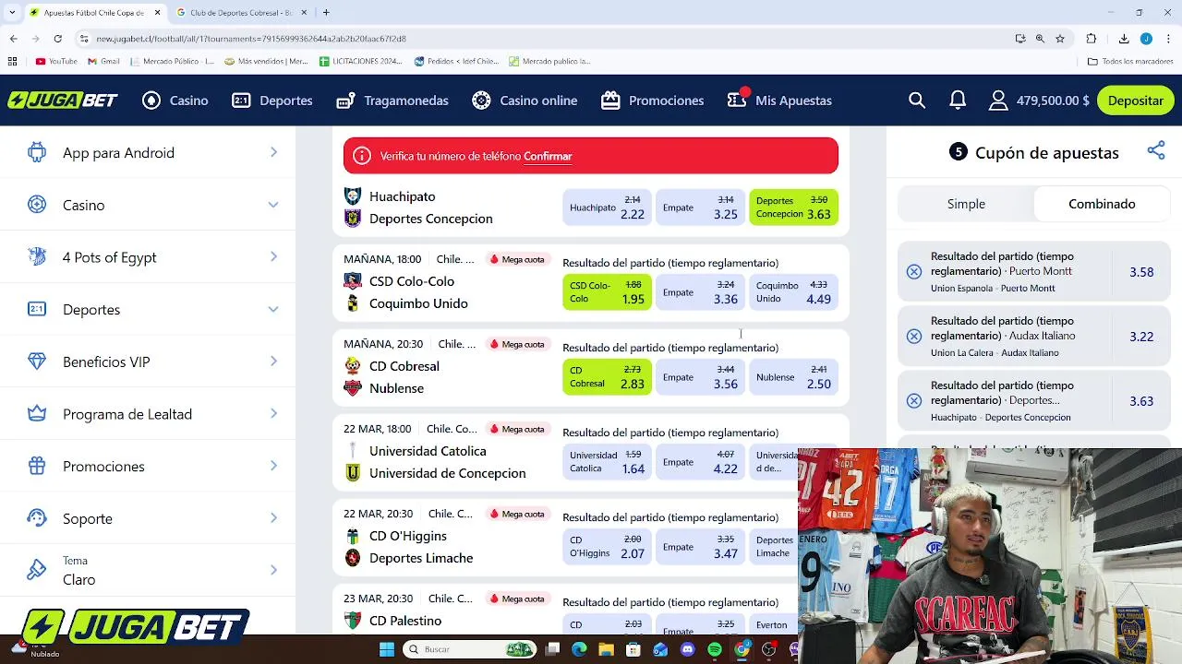Click the Beneficios VIP diamond icon

[37, 362]
